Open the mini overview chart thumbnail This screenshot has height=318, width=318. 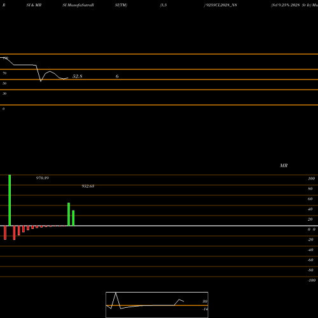[x=157, y=305]
